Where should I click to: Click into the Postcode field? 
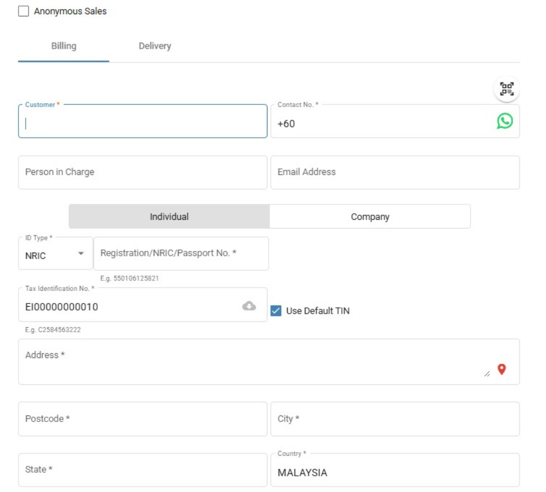[143, 419]
